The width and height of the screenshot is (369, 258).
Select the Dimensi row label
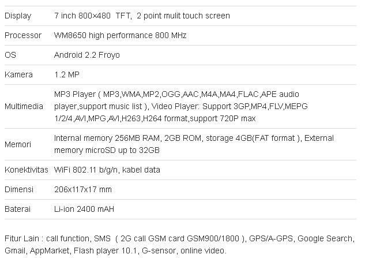coord(19,189)
